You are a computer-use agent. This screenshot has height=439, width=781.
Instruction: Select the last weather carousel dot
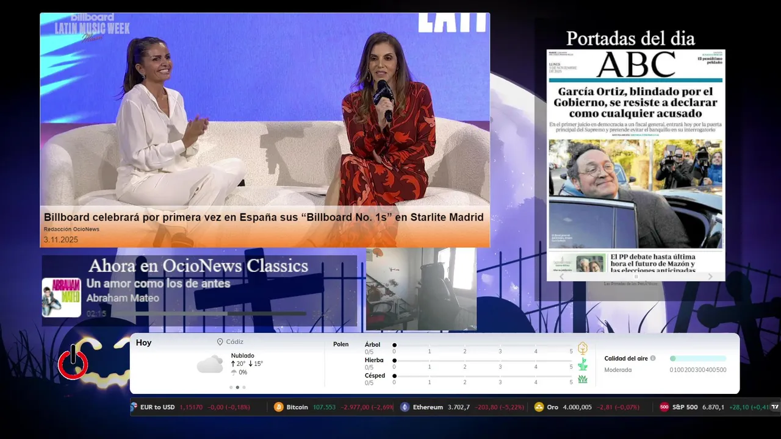[244, 387]
